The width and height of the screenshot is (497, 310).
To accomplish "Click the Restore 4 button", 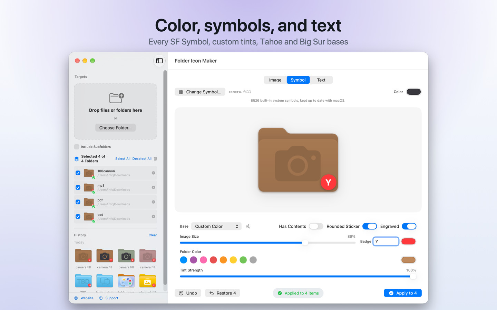I will click(223, 293).
